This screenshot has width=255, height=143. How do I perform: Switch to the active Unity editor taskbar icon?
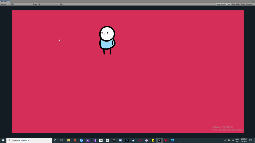click(159, 140)
